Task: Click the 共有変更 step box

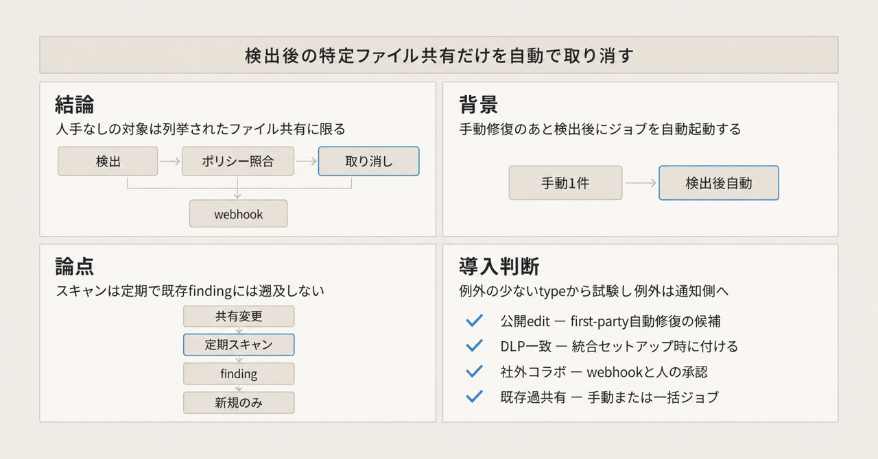Action: point(239,316)
